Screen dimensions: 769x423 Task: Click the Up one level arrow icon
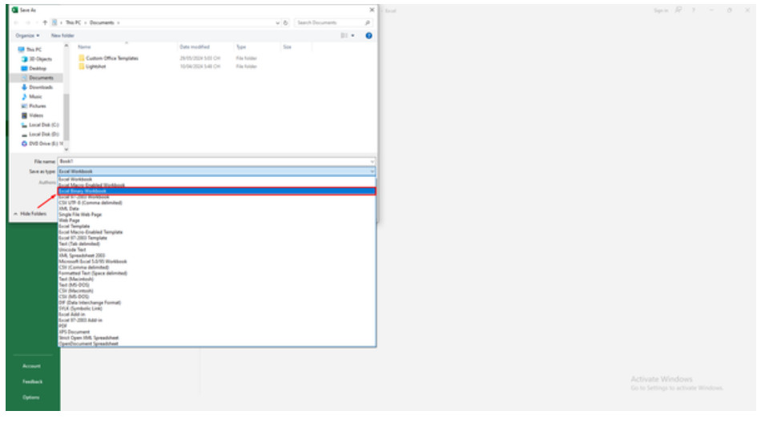pyautogui.click(x=45, y=22)
